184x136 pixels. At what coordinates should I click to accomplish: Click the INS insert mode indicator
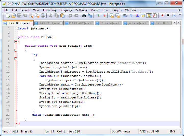[x=172, y=131]
